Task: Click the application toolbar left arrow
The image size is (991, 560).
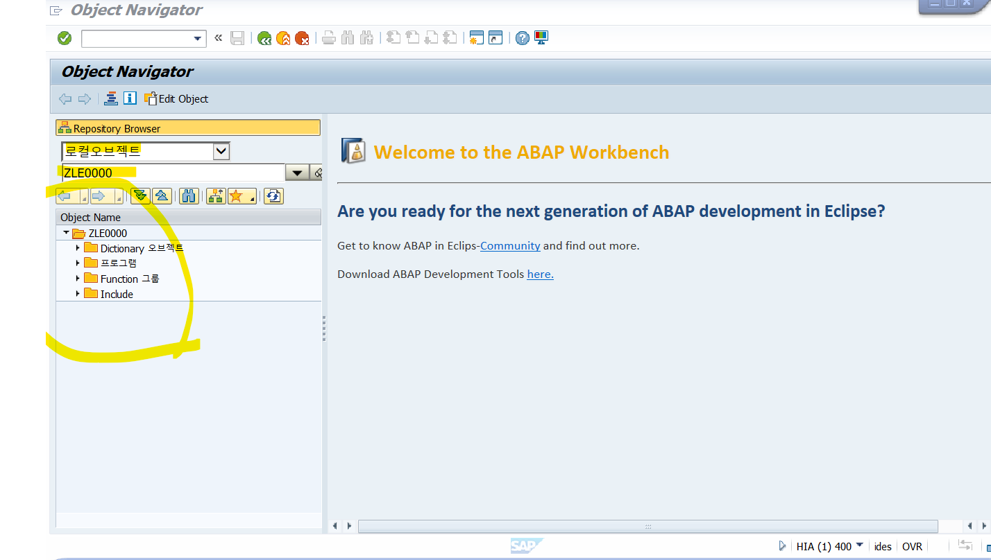Action: pos(65,99)
